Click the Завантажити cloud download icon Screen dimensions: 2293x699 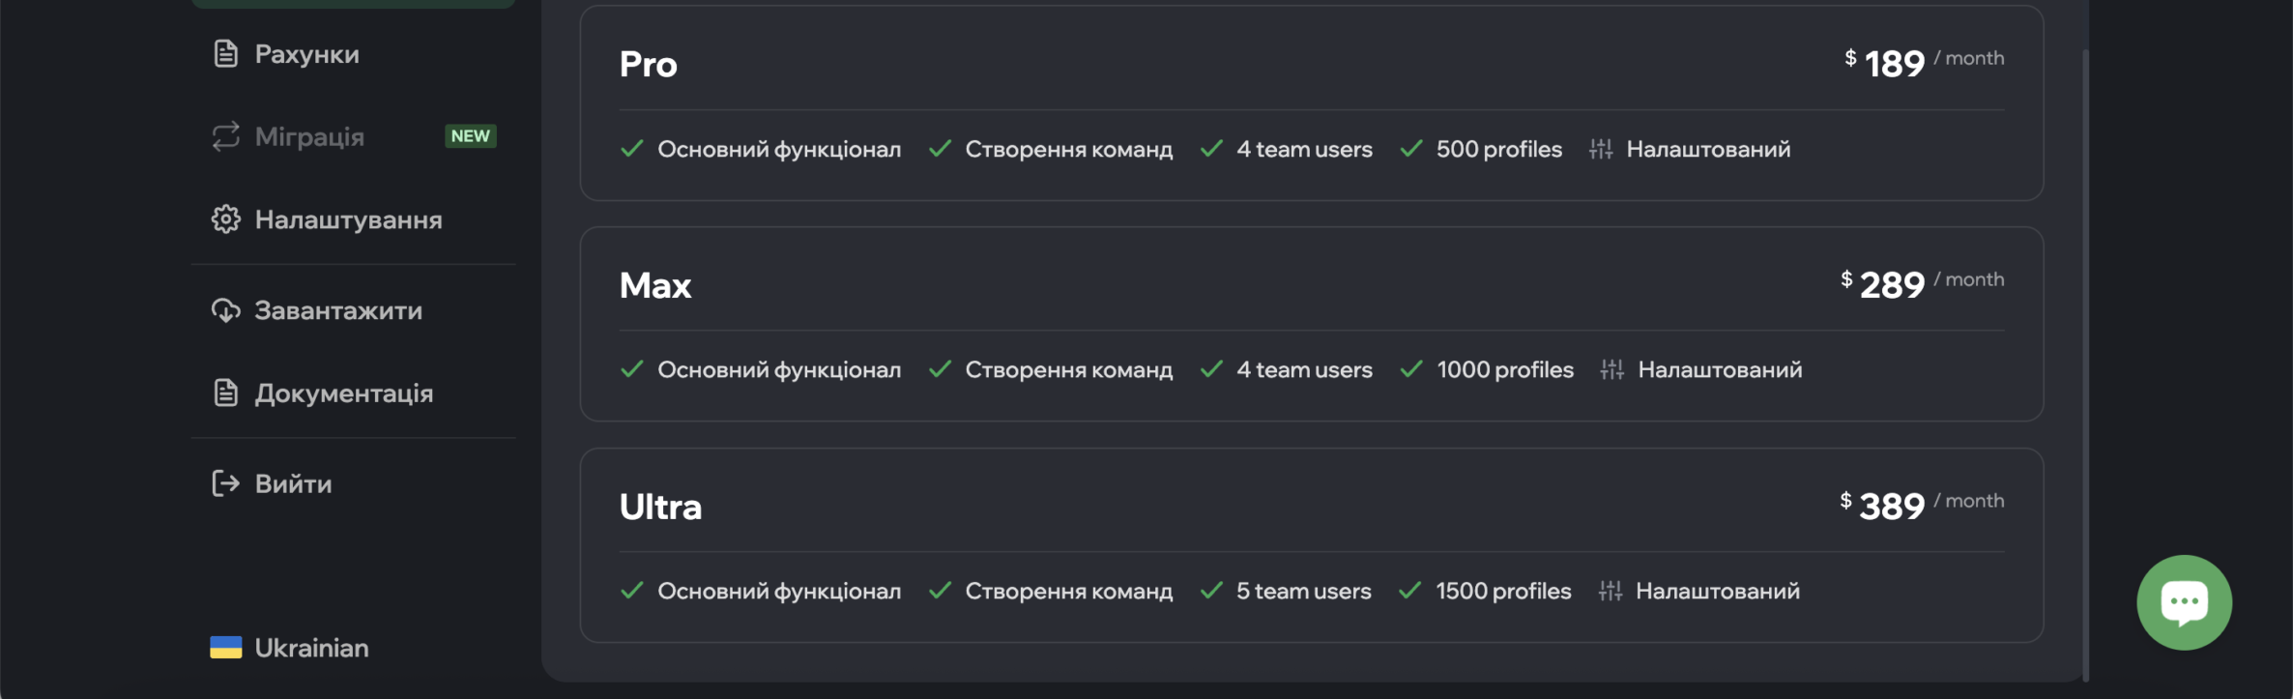click(x=225, y=310)
